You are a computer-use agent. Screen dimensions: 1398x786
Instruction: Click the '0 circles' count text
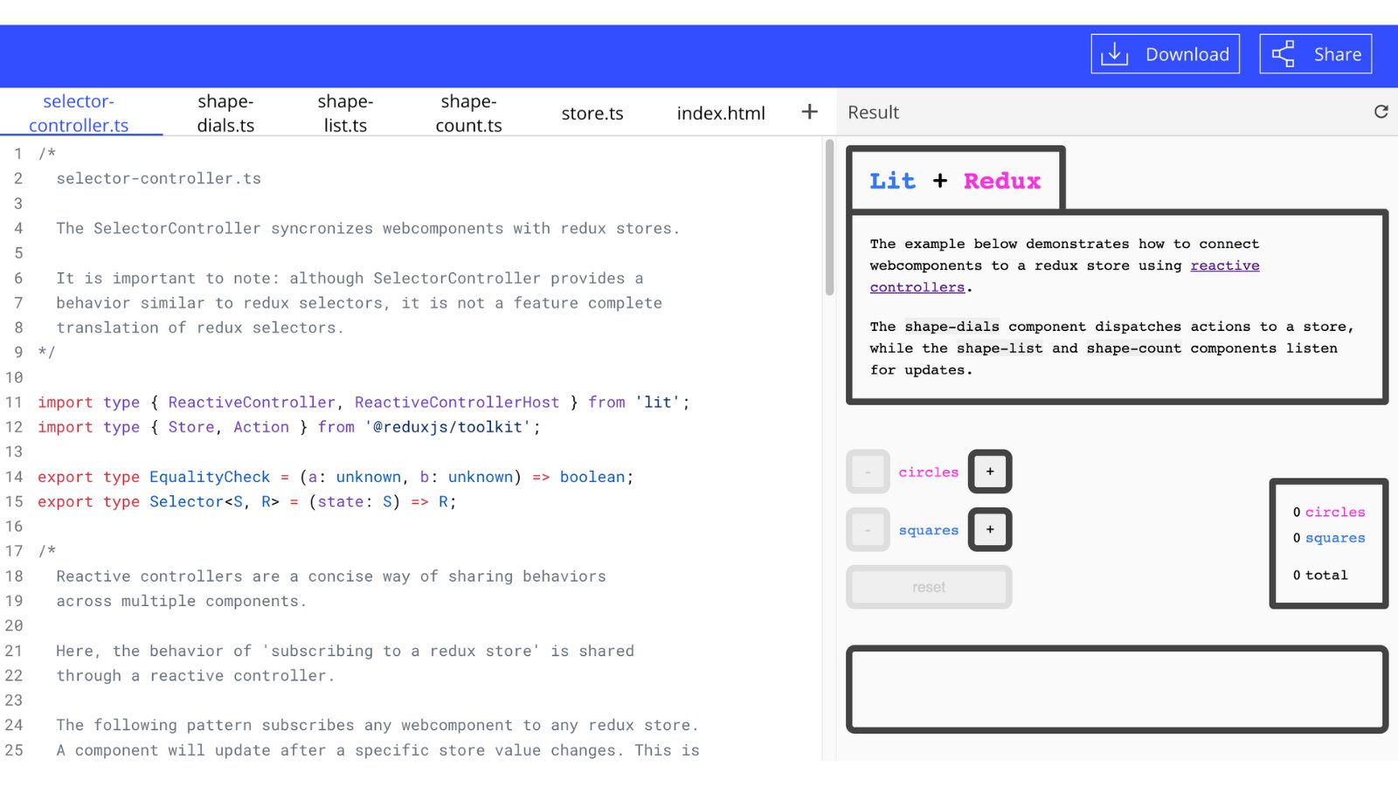(1329, 512)
